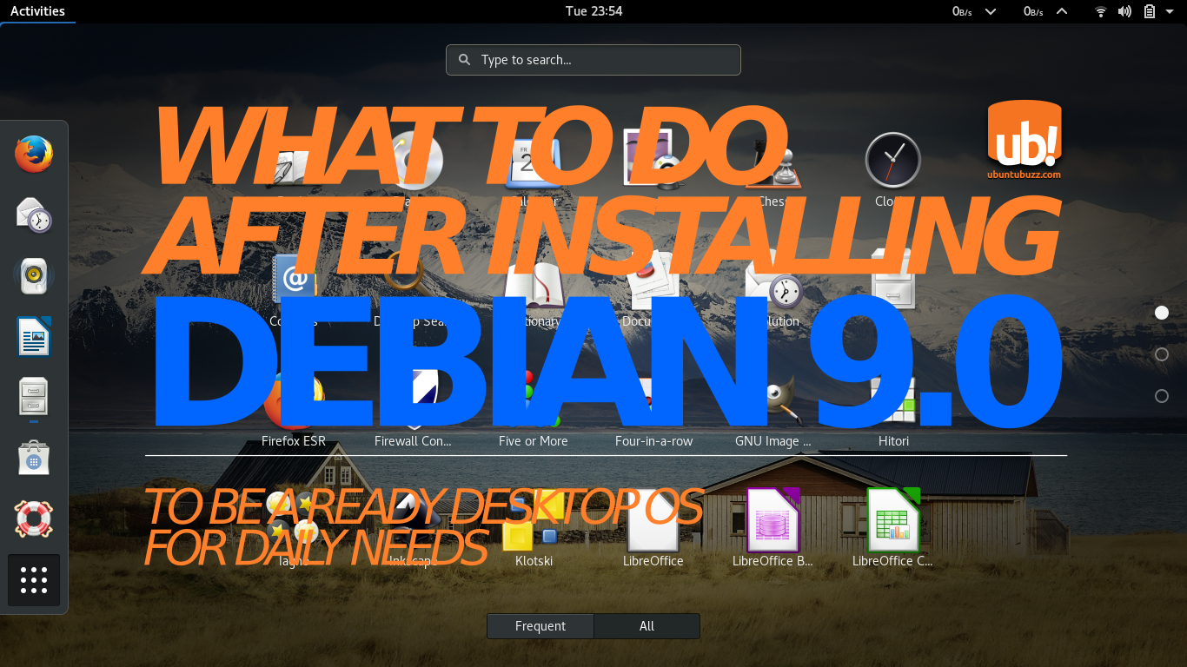Click the Show Applications grid icon
1187x667 pixels.
33,580
